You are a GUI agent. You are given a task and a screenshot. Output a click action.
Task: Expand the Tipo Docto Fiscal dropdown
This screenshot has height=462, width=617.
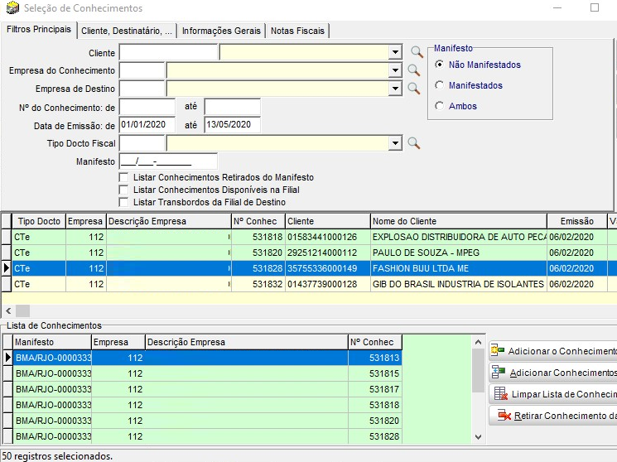395,144
